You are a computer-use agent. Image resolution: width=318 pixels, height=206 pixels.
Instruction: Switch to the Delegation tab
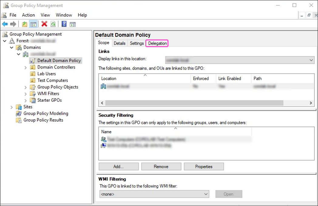click(157, 43)
